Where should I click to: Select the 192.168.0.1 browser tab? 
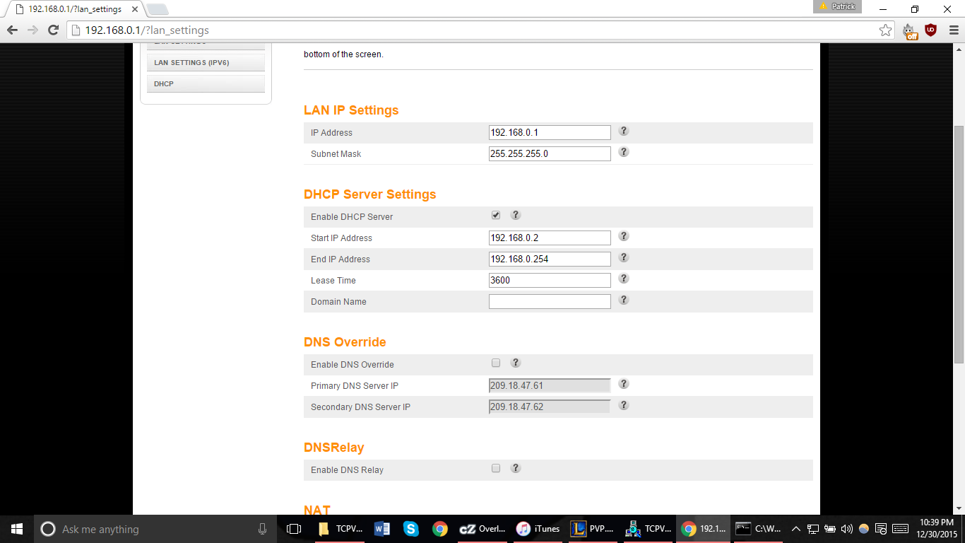point(74,9)
